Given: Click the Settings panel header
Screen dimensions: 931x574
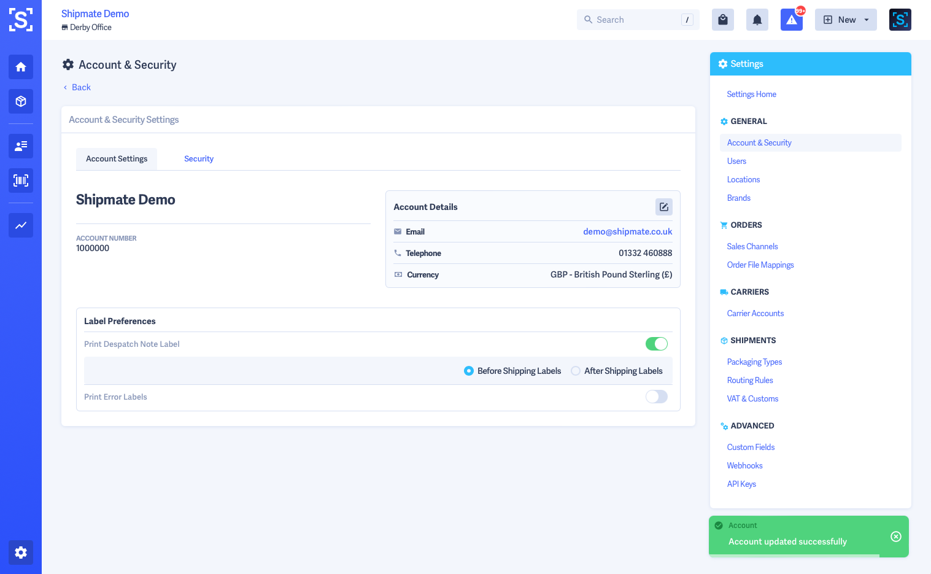Looking at the screenshot, I should [811, 64].
